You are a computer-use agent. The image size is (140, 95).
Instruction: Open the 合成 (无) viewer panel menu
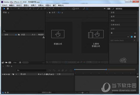click(62, 13)
